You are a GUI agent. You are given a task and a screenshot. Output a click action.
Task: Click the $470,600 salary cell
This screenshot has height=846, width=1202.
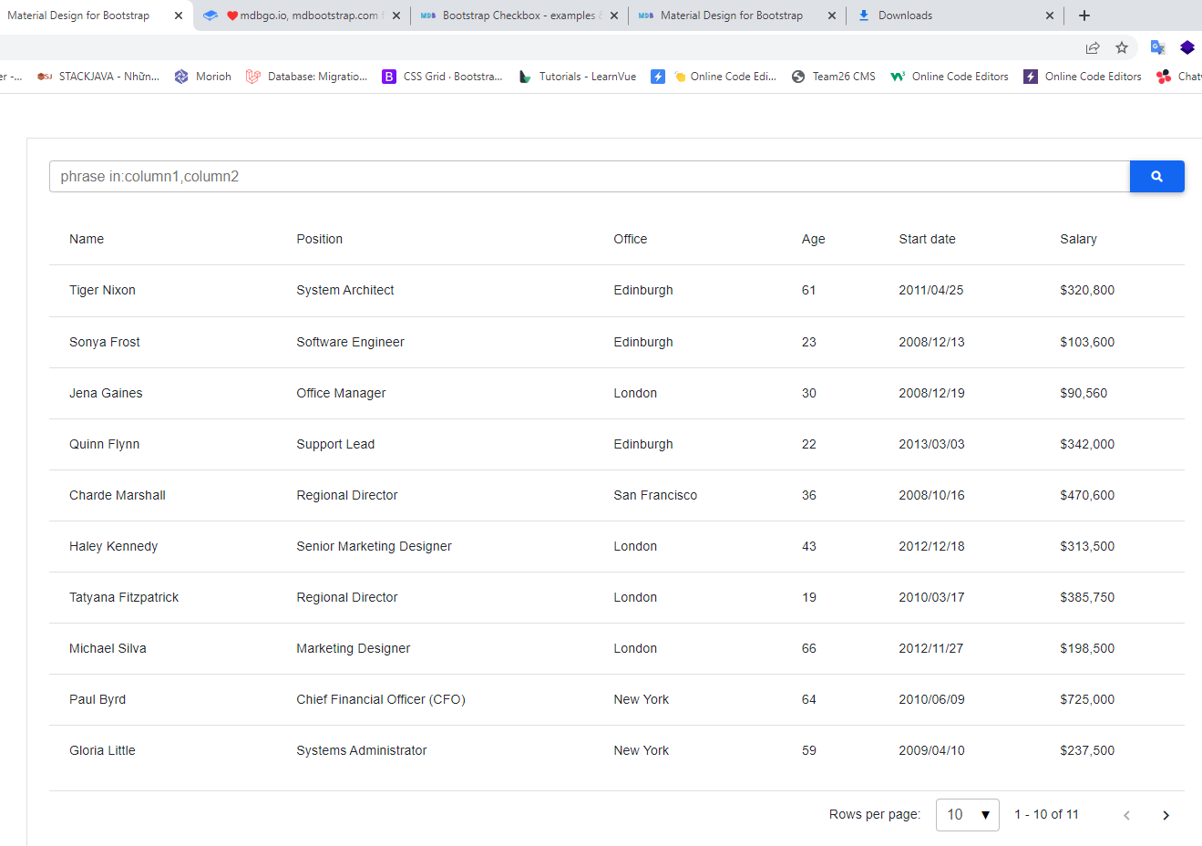[x=1087, y=495]
